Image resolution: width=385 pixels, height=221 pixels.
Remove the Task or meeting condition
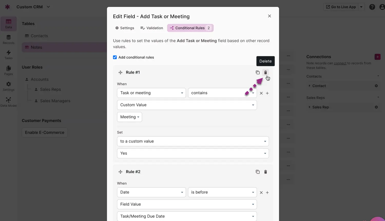261,93
